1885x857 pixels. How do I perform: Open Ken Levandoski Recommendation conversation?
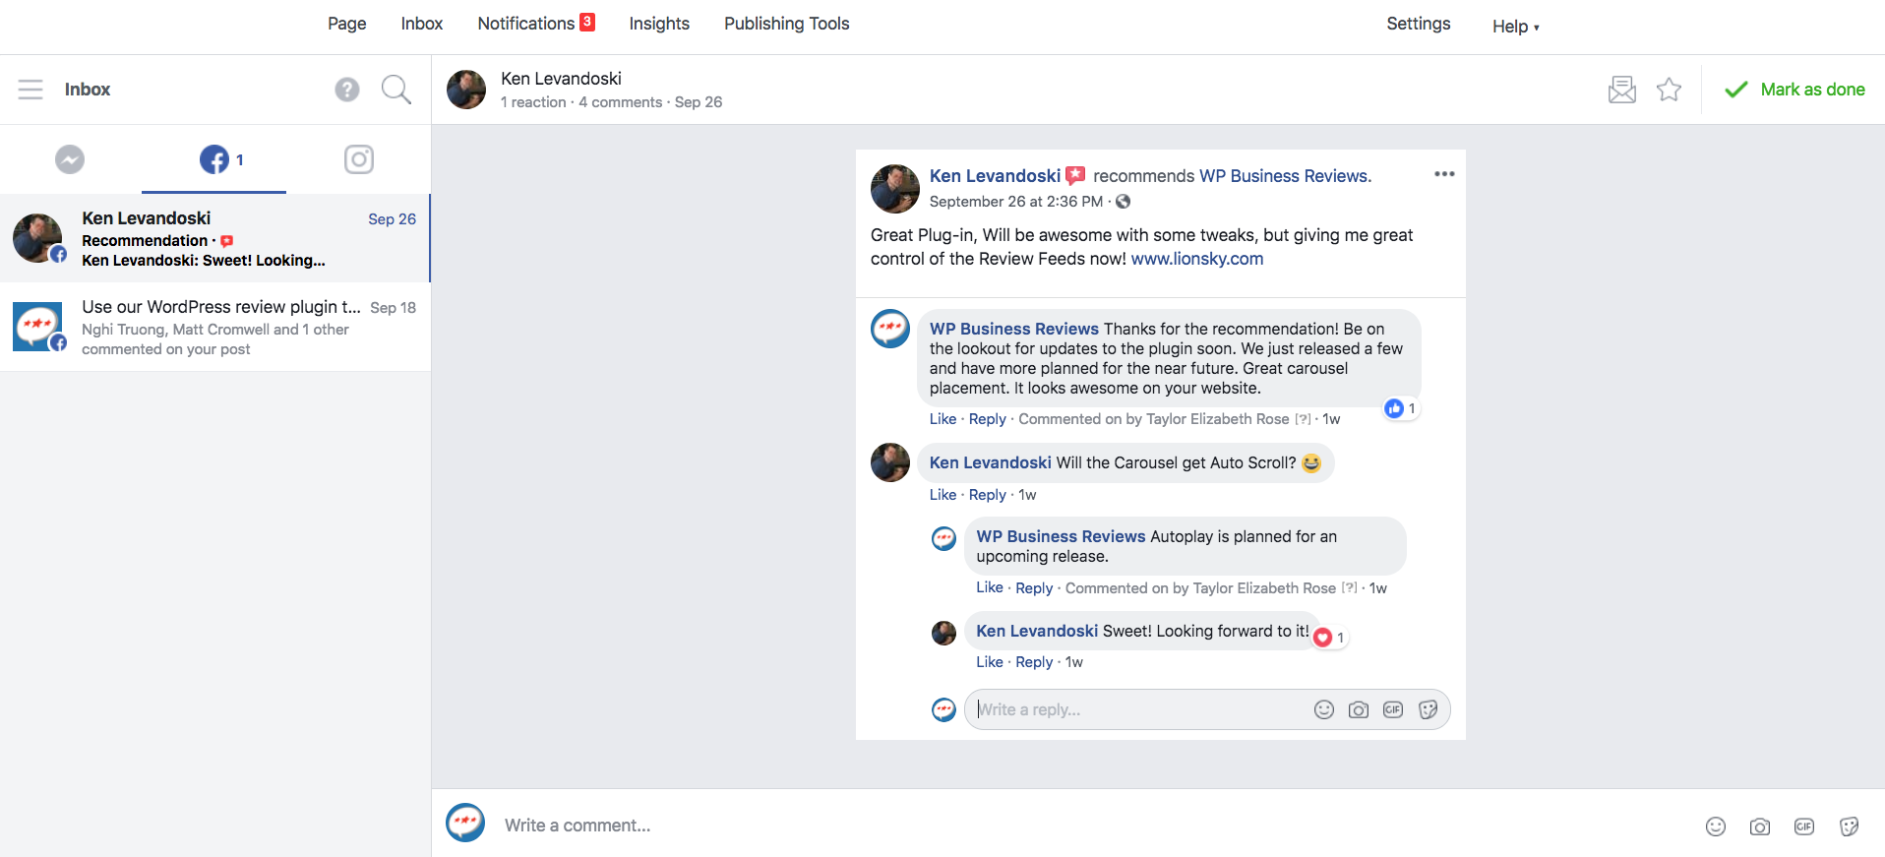(215, 238)
